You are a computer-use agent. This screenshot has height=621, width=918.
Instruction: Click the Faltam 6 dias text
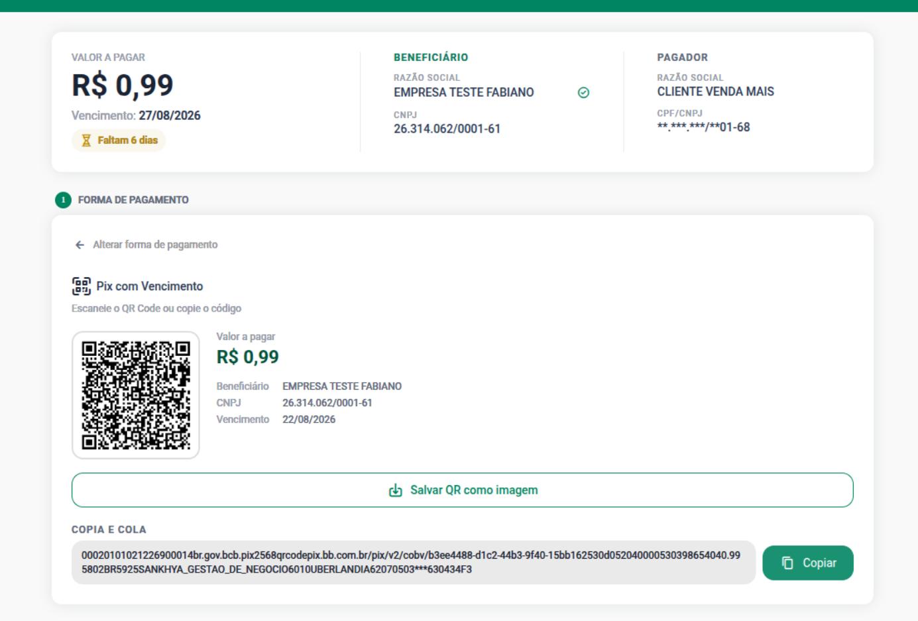(x=128, y=141)
